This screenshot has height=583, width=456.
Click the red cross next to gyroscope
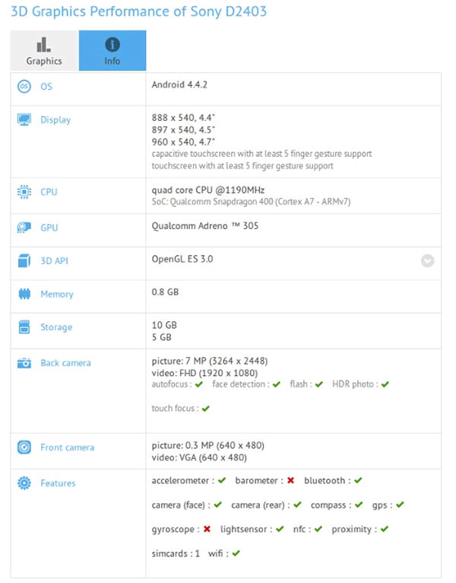(207, 529)
